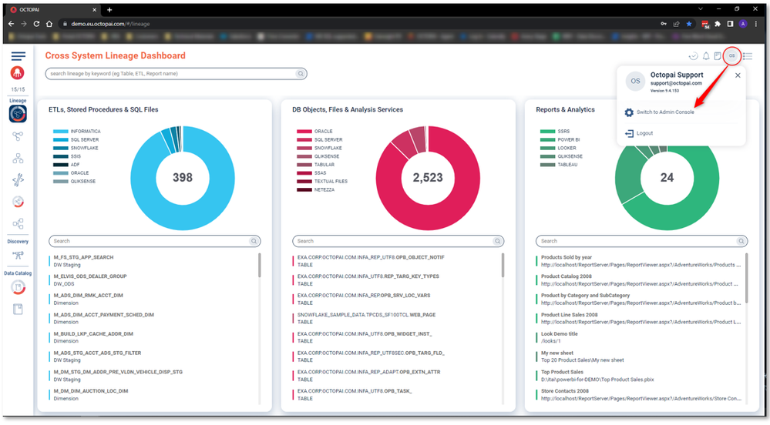Open the hierarchy tree icon in sidebar
The image size is (770, 425).
tap(18, 158)
